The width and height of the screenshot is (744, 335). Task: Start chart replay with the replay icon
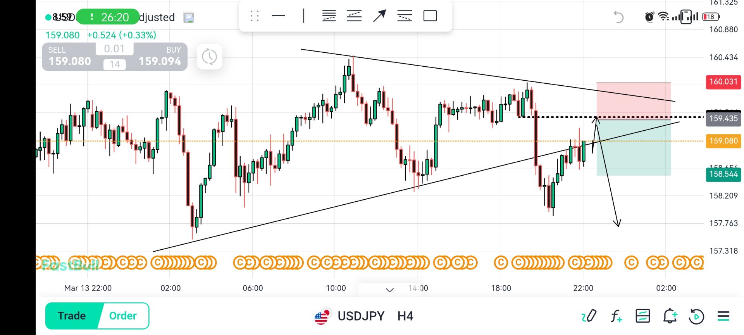click(696, 316)
